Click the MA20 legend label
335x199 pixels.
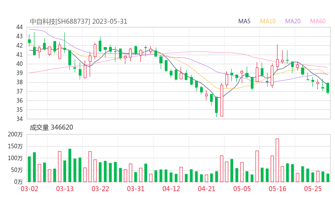click(x=293, y=21)
